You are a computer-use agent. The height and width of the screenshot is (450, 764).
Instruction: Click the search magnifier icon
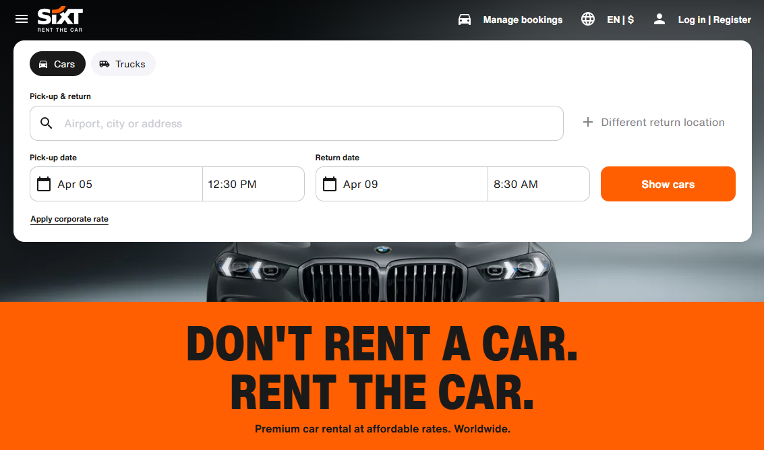47,123
